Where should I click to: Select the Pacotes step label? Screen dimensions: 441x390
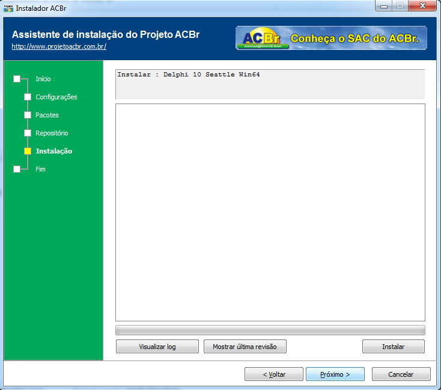47,115
